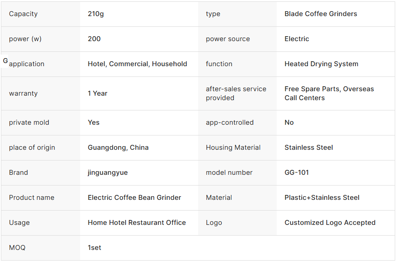Select the 1 Year warranty value

point(97,93)
